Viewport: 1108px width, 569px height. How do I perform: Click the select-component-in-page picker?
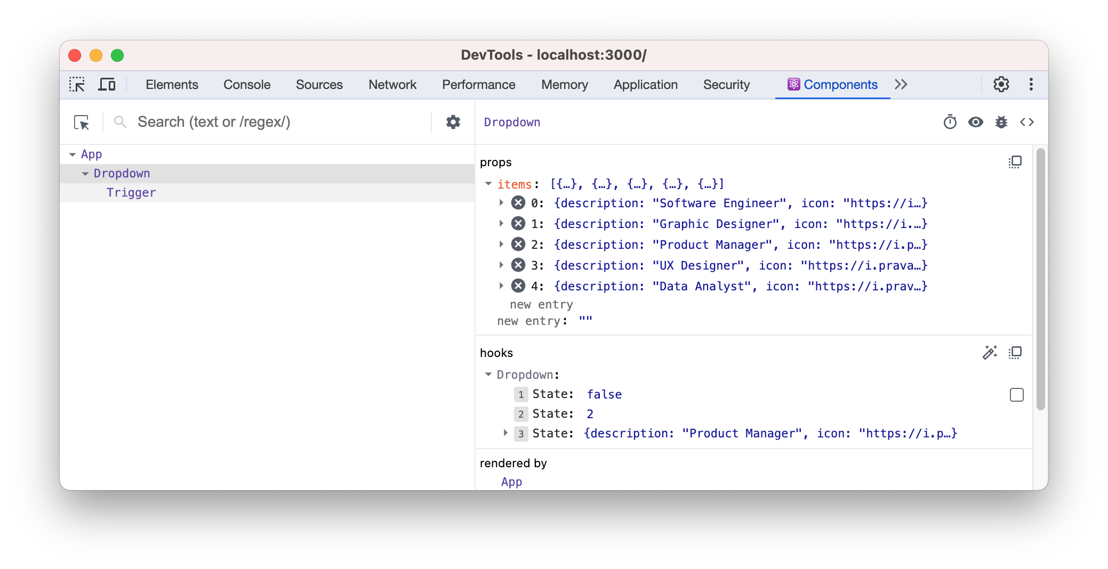click(x=82, y=123)
